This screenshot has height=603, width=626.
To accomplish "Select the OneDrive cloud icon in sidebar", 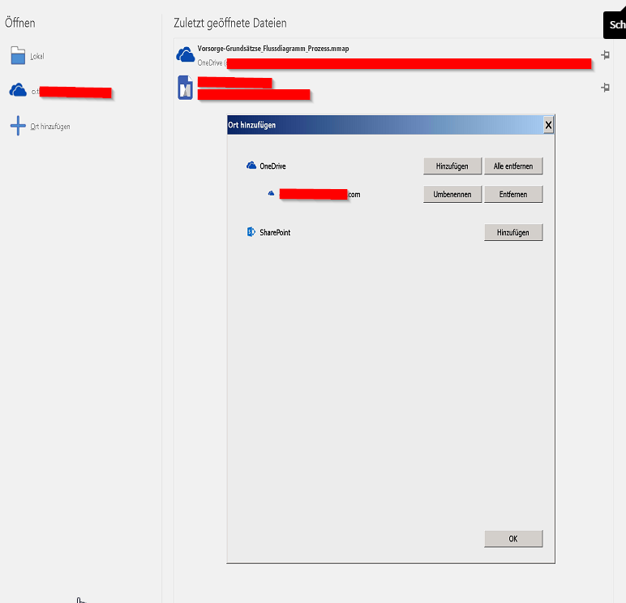I will pos(18,91).
